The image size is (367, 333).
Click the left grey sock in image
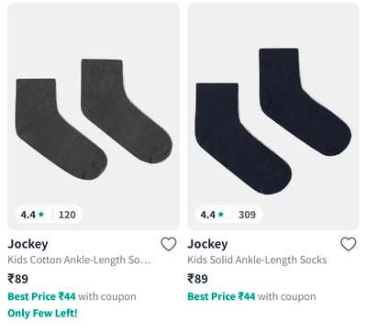(x=58, y=130)
